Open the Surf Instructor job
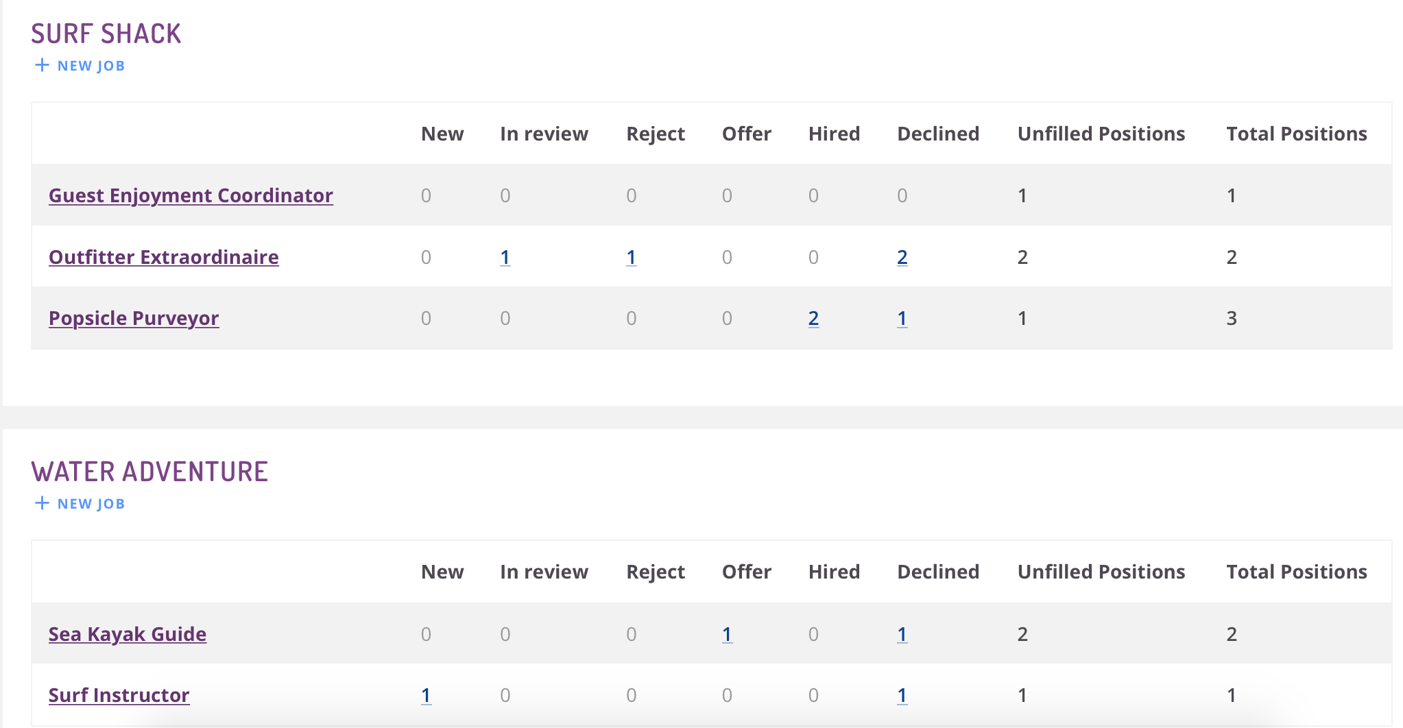 pyautogui.click(x=119, y=695)
